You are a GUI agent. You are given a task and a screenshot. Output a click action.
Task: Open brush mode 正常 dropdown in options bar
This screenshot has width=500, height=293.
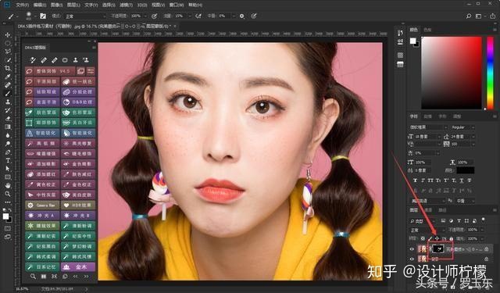tap(85, 16)
